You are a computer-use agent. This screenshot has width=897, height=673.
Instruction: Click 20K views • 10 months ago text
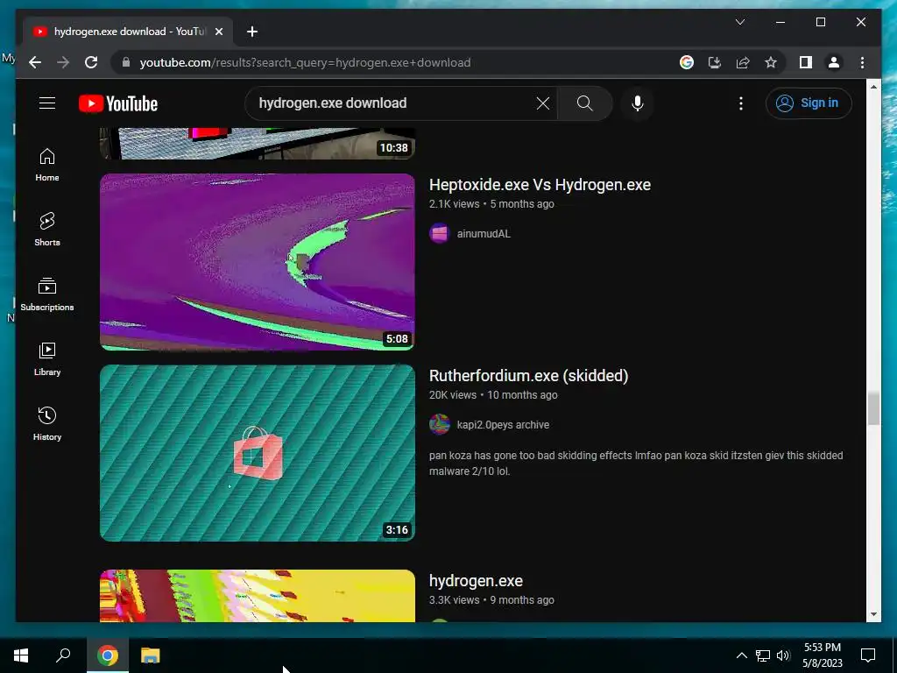click(493, 395)
